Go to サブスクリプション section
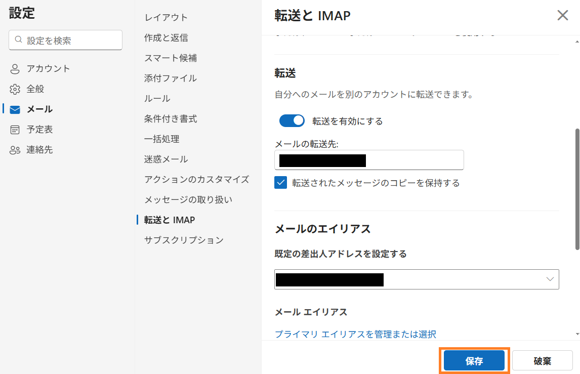This screenshot has height=374, width=580. [184, 240]
